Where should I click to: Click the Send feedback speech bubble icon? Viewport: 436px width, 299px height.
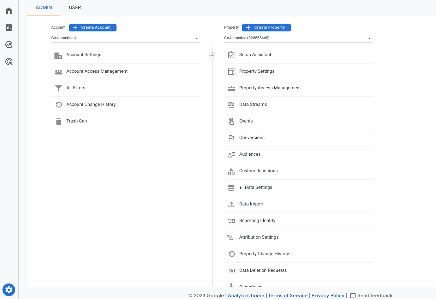(353, 296)
